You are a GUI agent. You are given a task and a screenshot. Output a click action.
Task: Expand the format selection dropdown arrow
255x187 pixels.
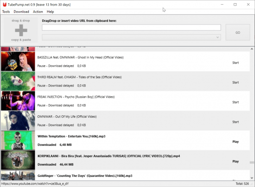(217, 37)
